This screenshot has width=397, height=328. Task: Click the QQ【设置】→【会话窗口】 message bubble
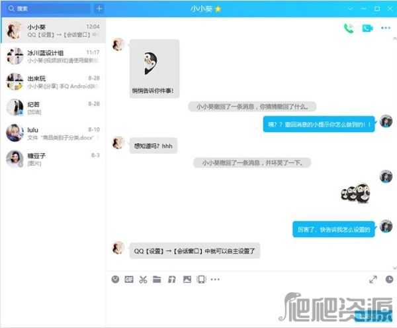195,251
